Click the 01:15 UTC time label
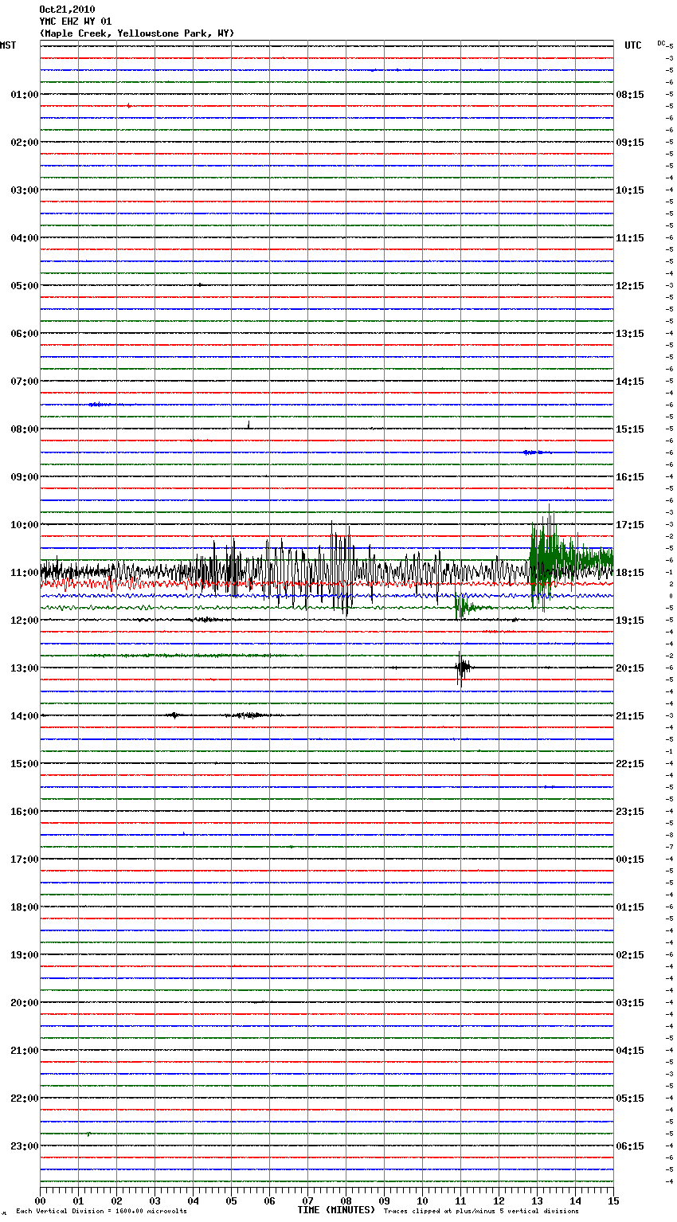The width and height of the screenshot is (677, 1222). pyautogui.click(x=630, y=907)
